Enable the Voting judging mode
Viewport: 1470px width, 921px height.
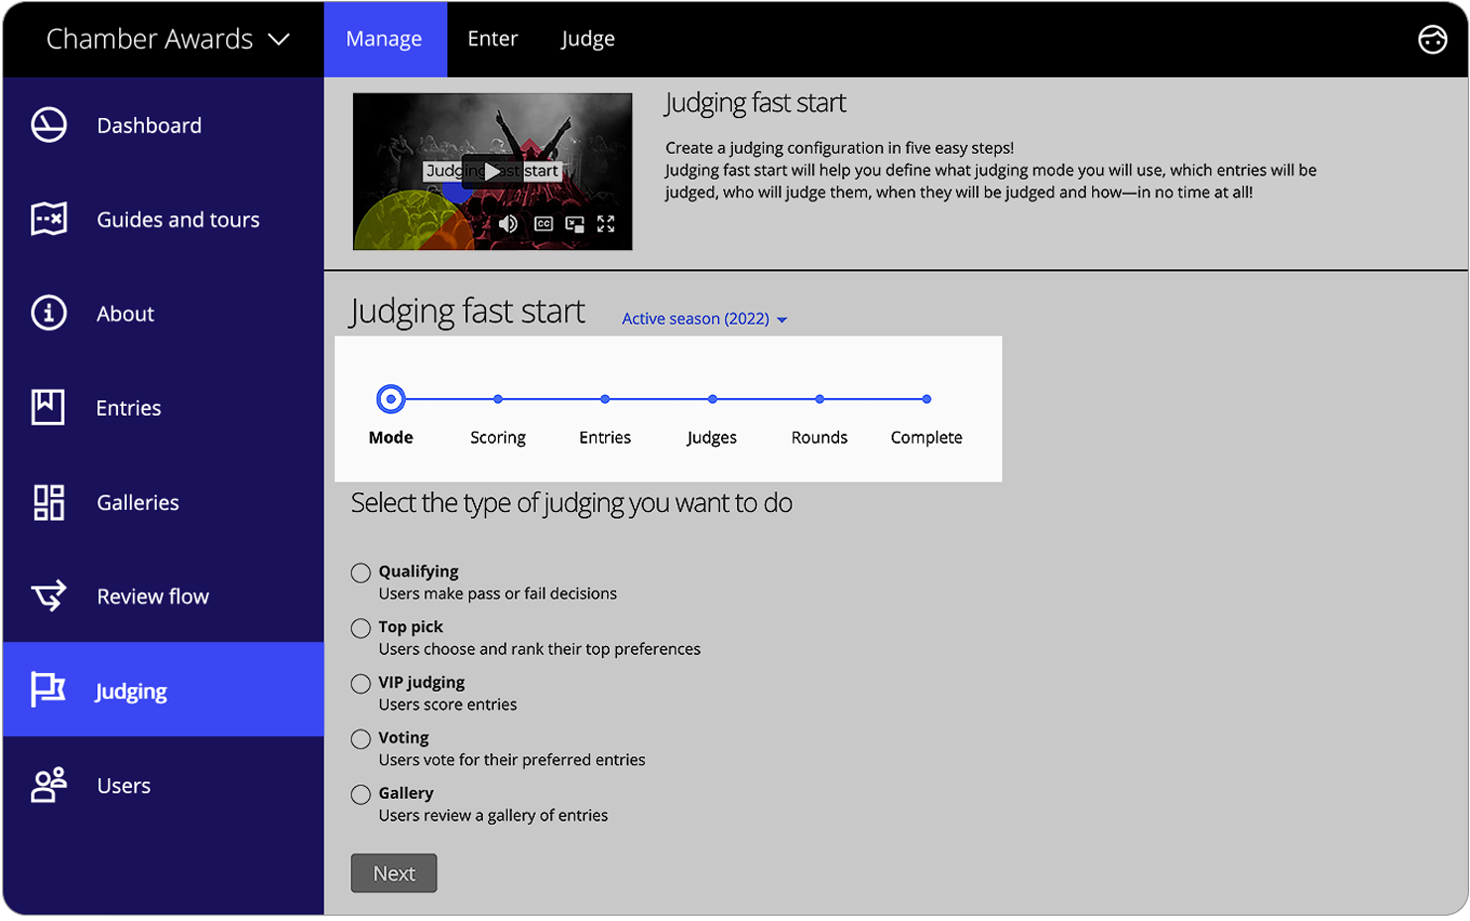(361, 738)
